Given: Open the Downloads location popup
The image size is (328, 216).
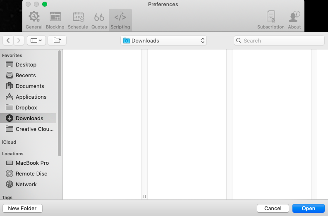Looking at the screenshot, I should [x=163, y=40].
